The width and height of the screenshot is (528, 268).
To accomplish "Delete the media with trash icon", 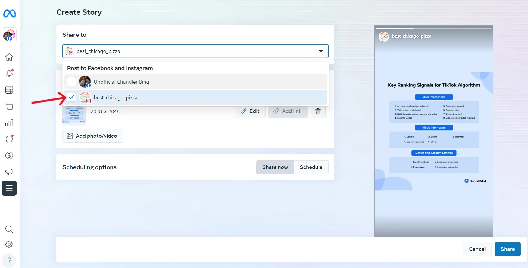I will click(x=318, y=111).
